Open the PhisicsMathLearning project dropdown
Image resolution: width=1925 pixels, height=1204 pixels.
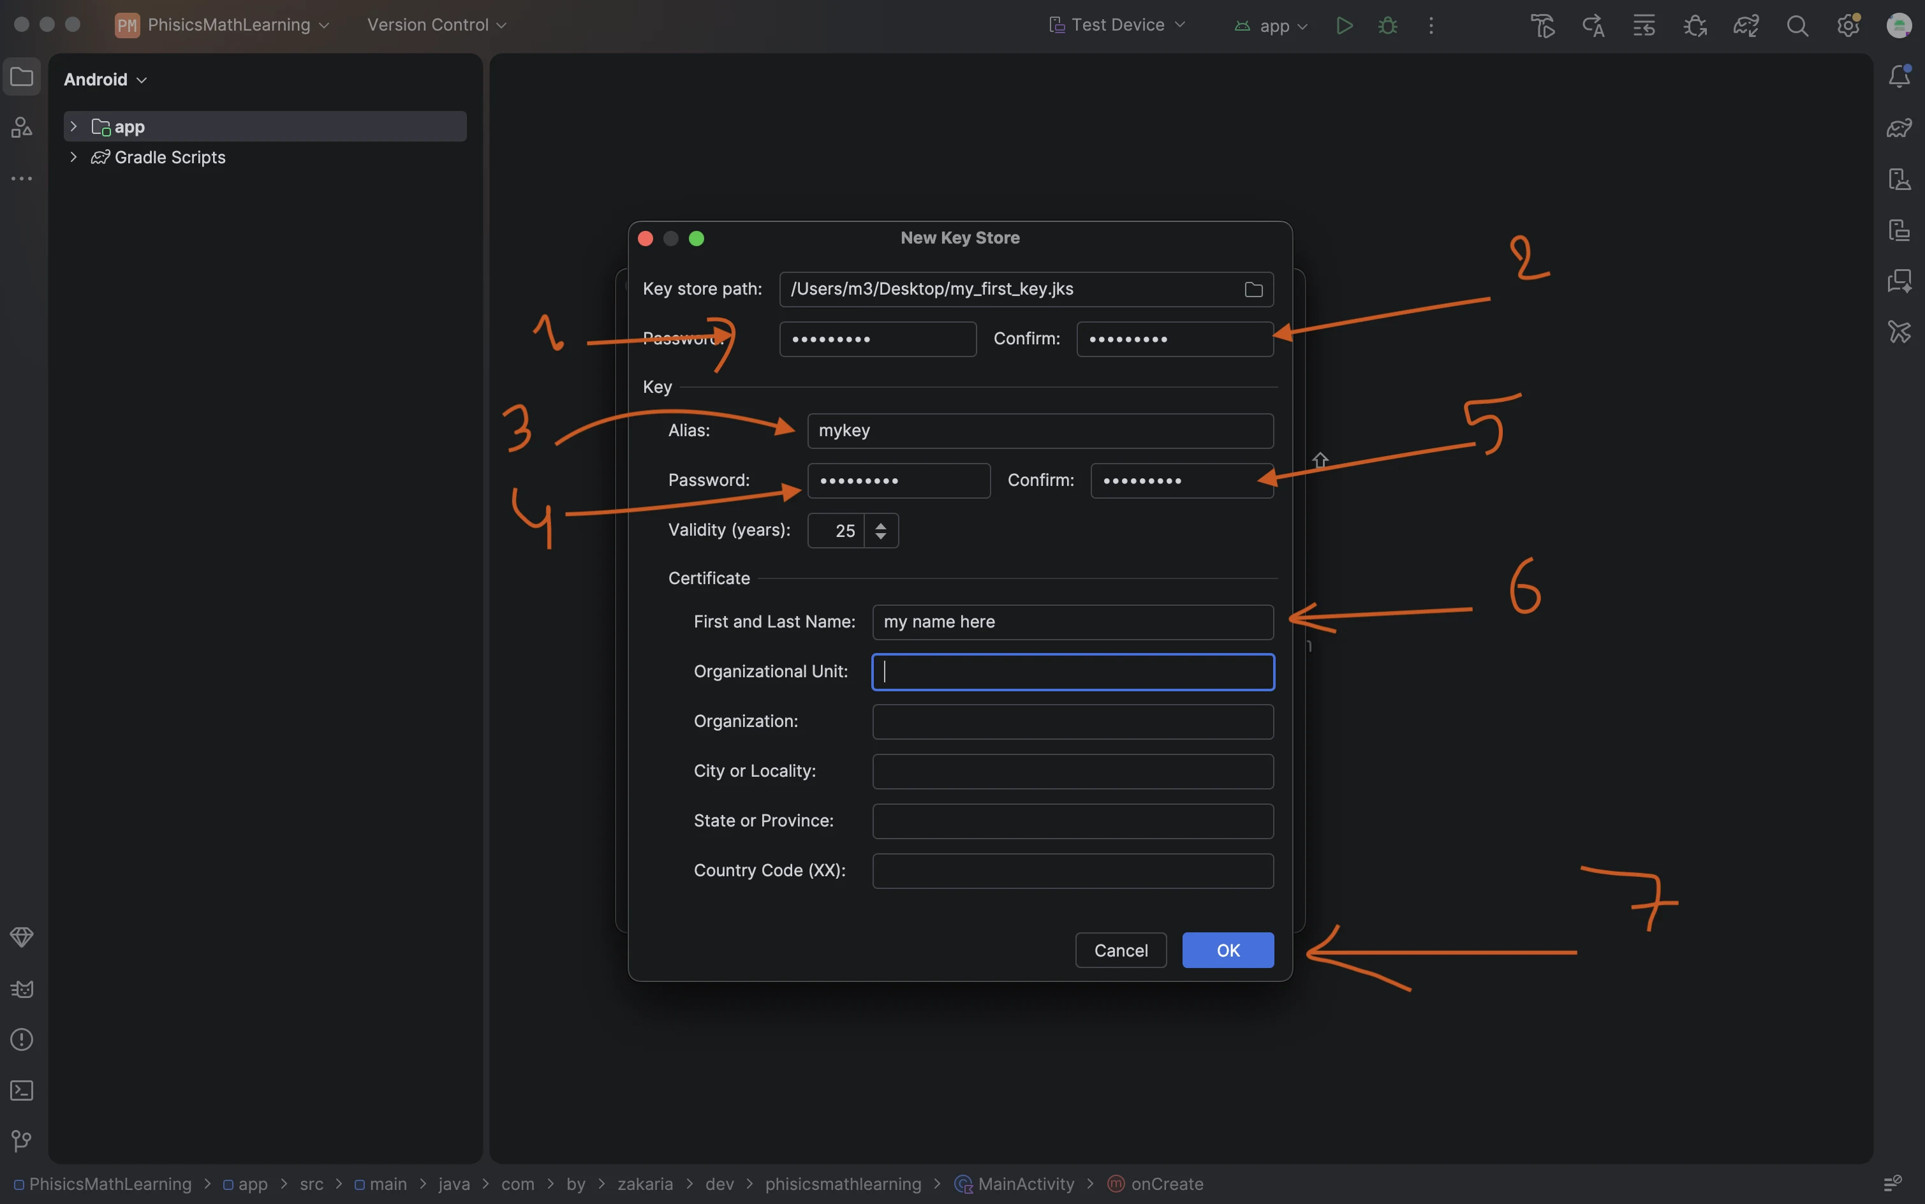pos(222,26)
